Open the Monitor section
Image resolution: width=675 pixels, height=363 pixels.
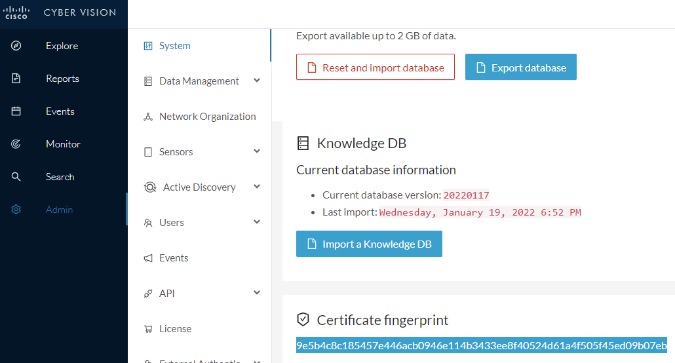point(63,143)
